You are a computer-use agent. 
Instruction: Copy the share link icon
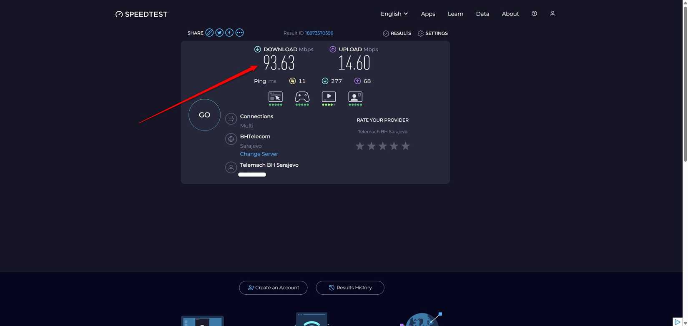pos(209,33)
